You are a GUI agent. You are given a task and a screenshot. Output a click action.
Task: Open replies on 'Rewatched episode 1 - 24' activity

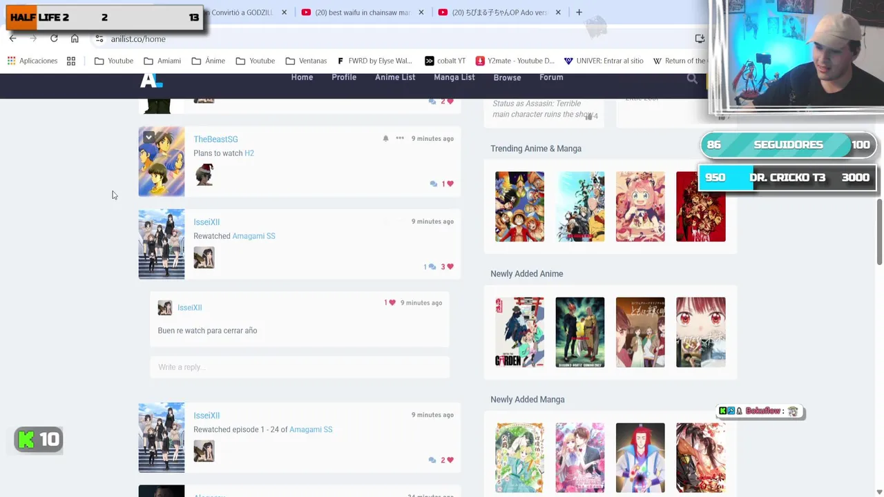coord(432,460)
